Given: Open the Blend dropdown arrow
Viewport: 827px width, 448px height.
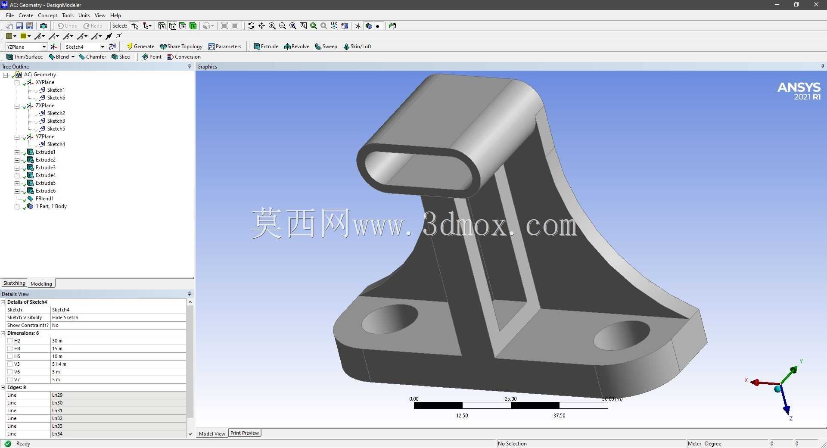Looking at the screenshot, I should click(73, 57).
